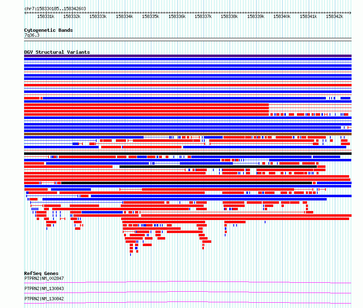
Task: Click the 158338k ruler tick label
Action: (x=229, y=16)
